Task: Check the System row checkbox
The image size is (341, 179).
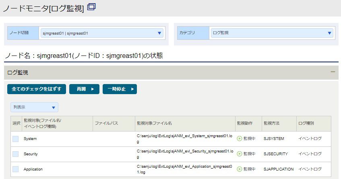Action: (15, 139)
